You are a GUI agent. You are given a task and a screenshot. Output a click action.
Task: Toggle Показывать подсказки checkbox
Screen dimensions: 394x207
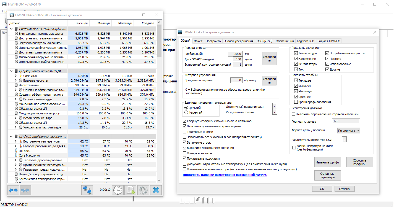point(184,158)
